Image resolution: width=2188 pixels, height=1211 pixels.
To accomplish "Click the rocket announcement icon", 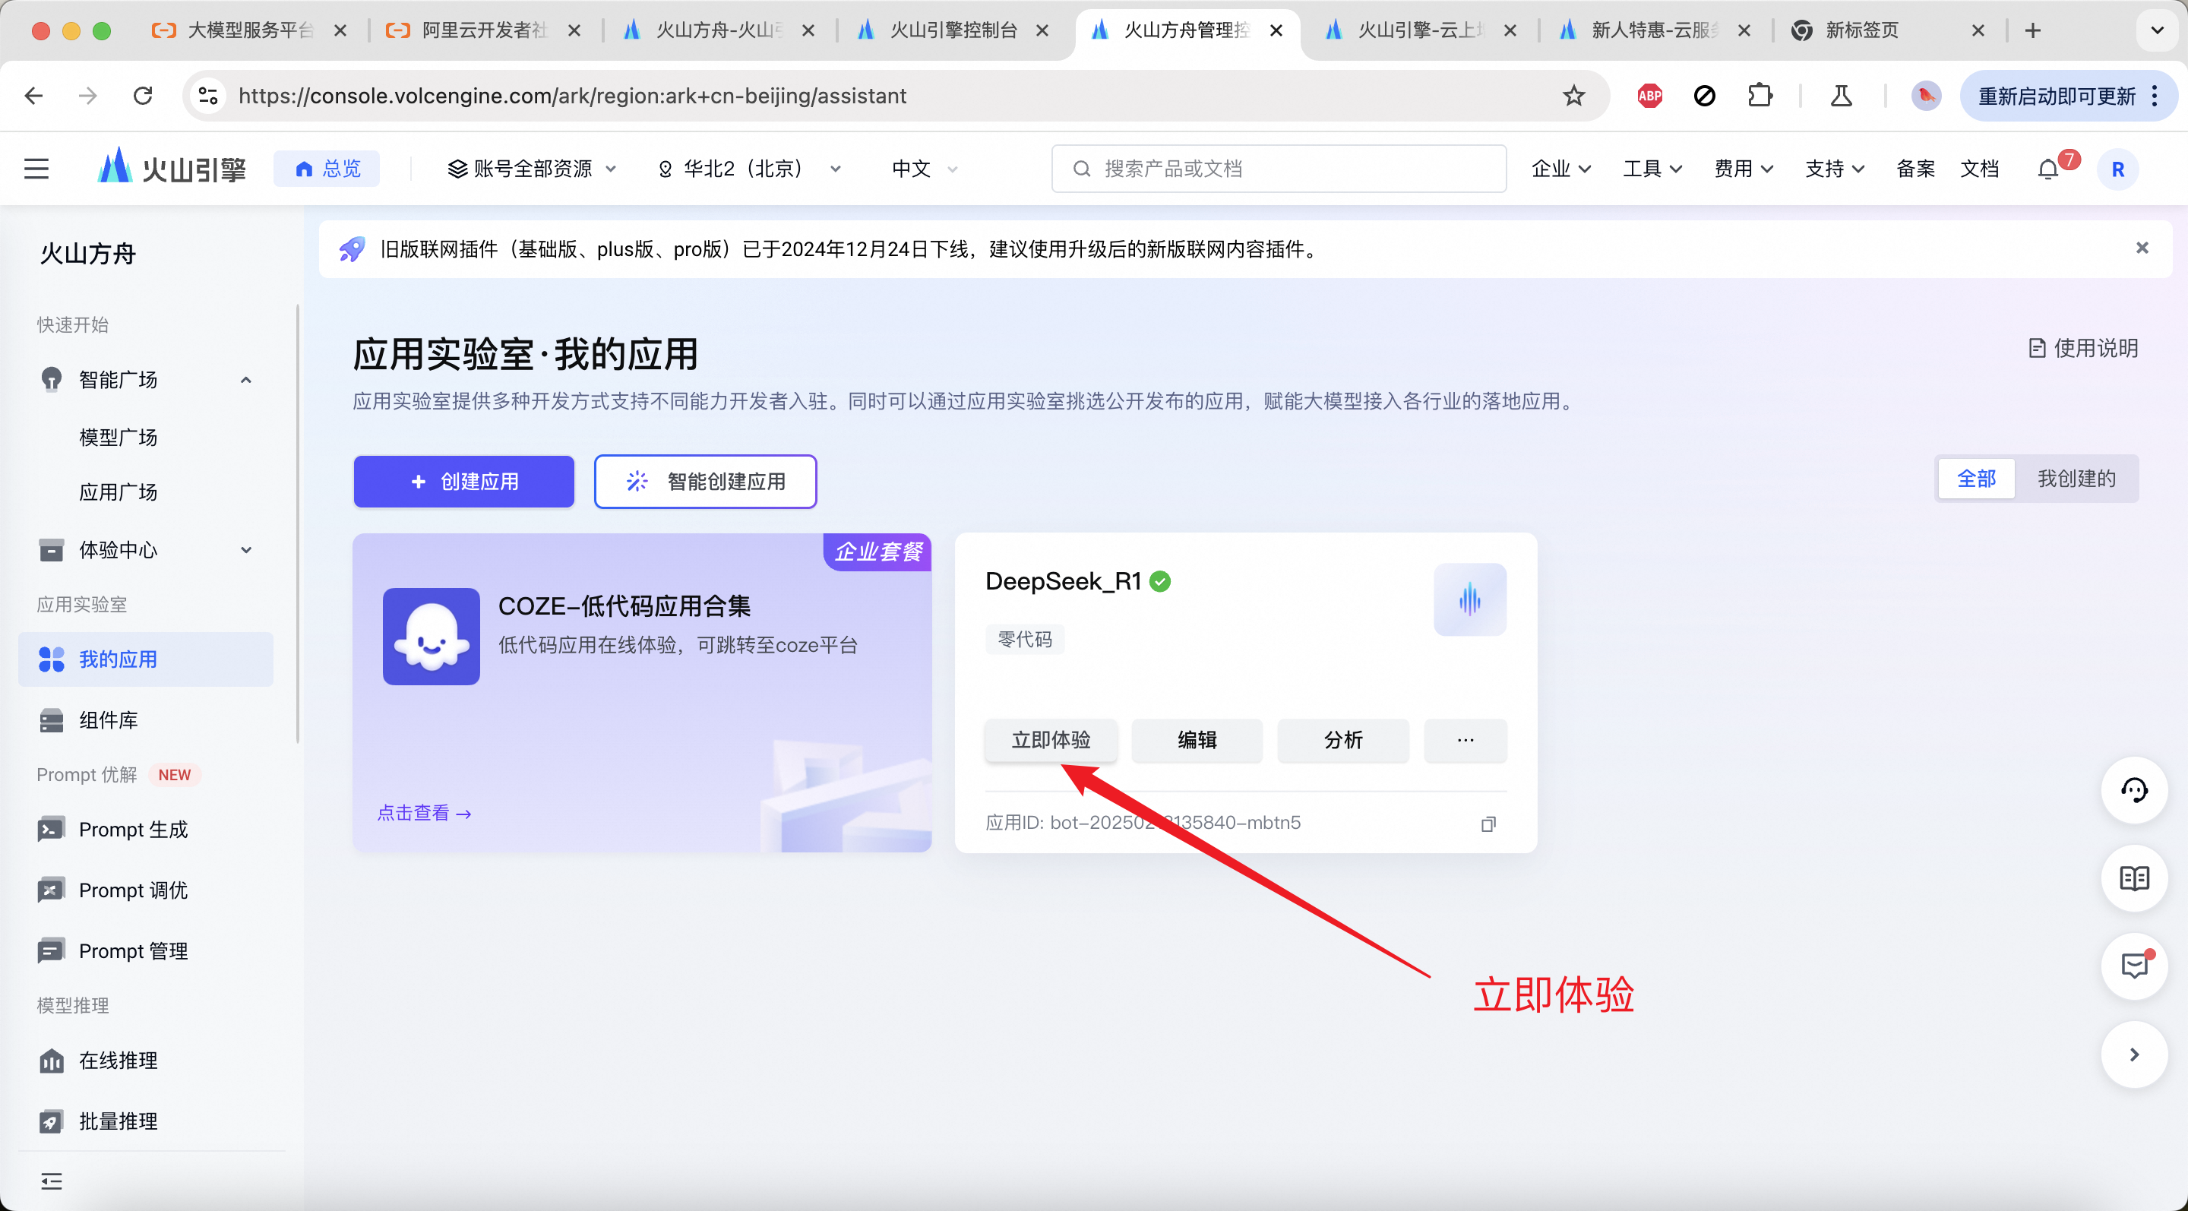I will coord(351,249).
